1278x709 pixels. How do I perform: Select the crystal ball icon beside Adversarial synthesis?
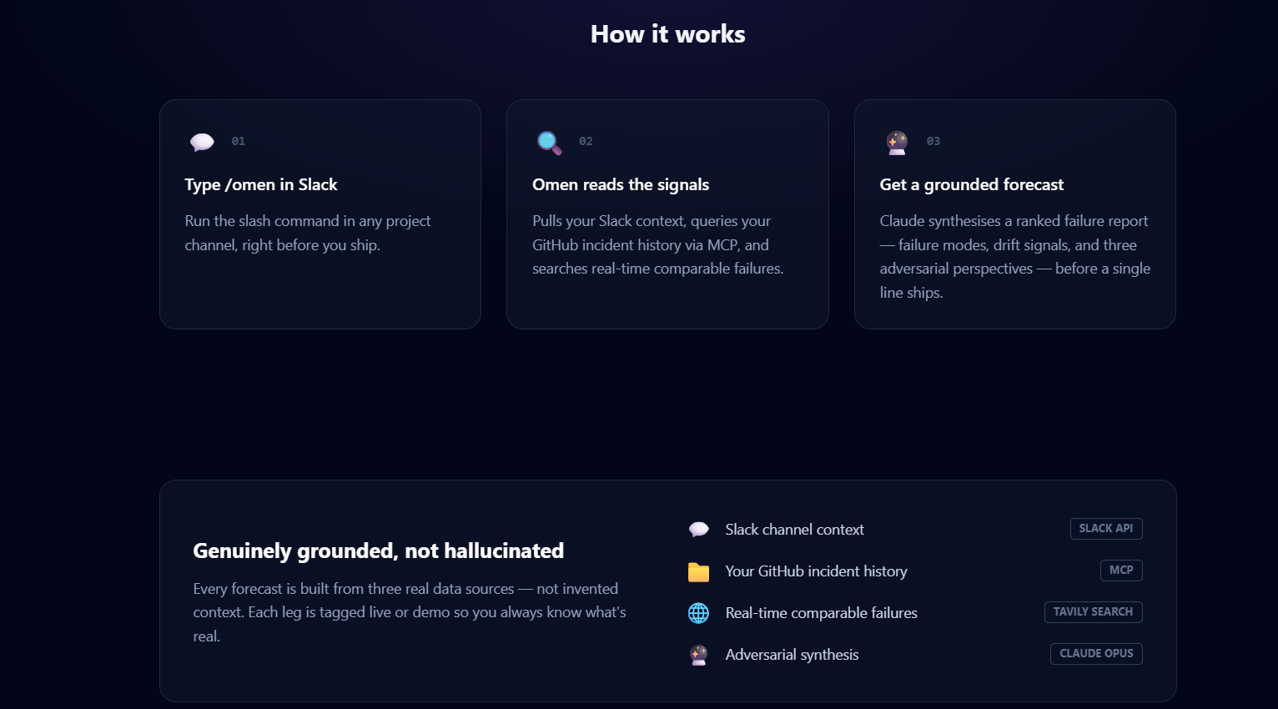[698, 655]
